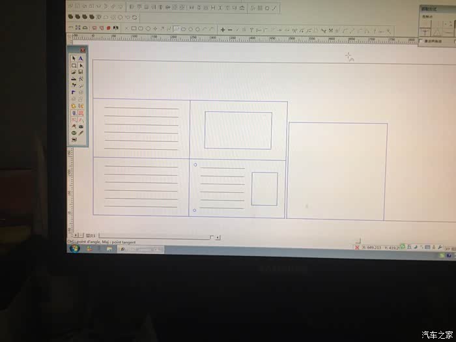Select the black arrow selection tool

[x=74, y=59]
